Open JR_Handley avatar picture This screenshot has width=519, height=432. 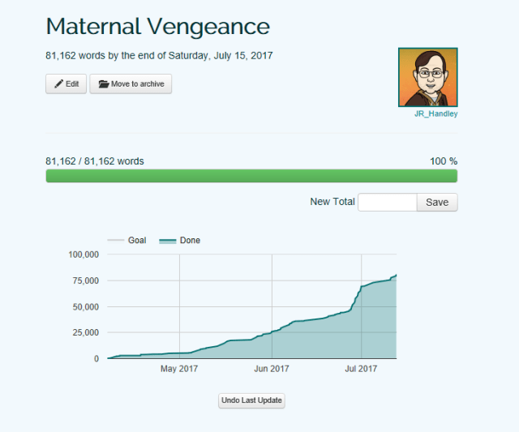(428, 77)
